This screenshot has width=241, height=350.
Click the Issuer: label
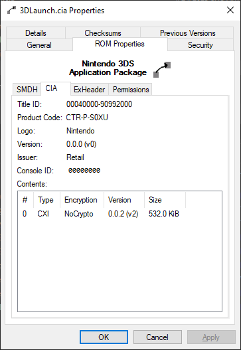[x=27, y=157]
